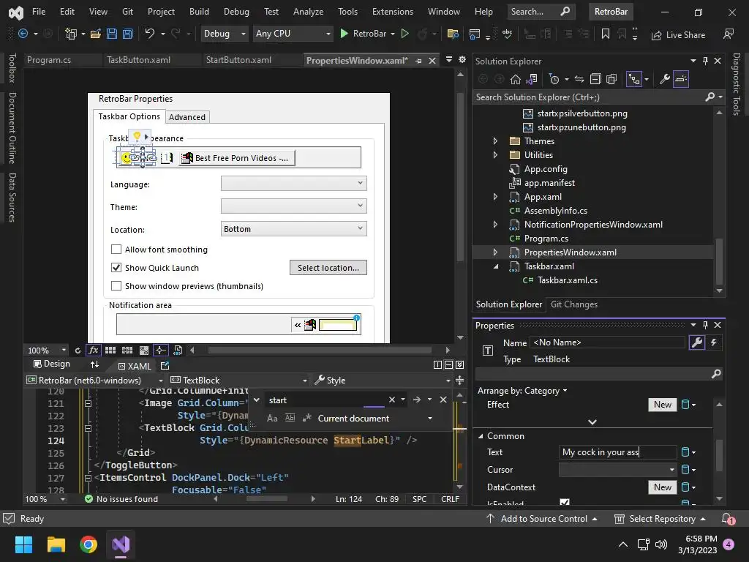Click the show grid icon in designer bar

coord(110,351)
